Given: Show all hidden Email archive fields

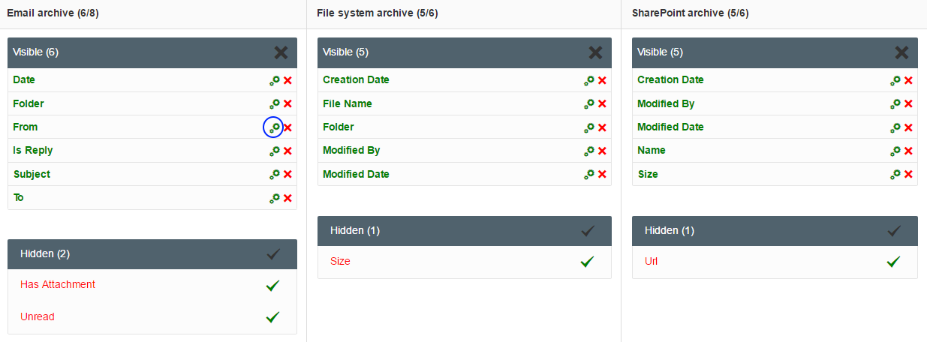Looking at the screenshot, I should pyautogui.click(x=273, y=254).
